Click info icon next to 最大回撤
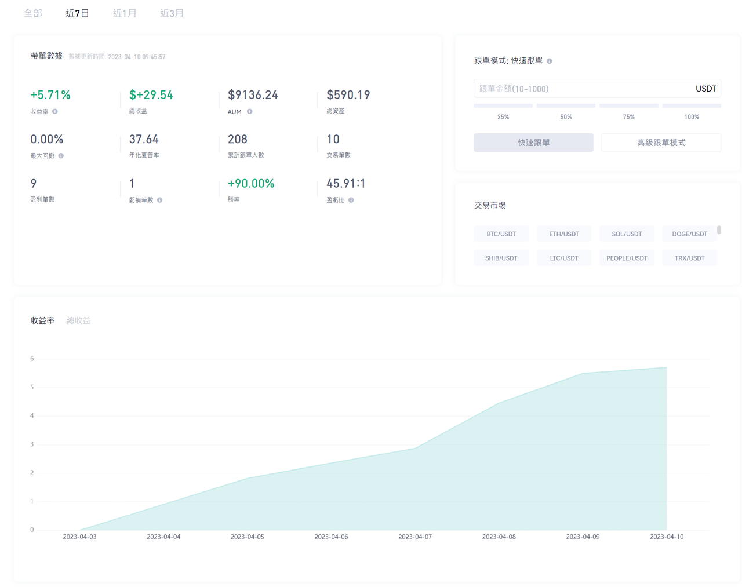Viewport: 742px width, 587px height. (61, 156)
